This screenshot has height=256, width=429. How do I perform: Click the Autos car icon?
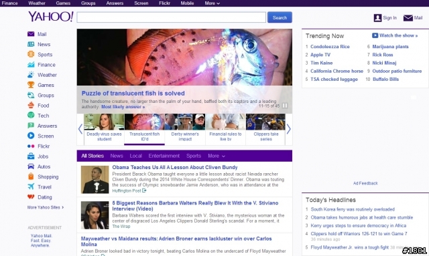click(x=31, y=166)
